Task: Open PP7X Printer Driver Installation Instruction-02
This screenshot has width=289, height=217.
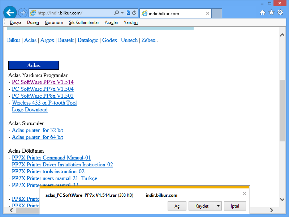Action: point(62,165)
